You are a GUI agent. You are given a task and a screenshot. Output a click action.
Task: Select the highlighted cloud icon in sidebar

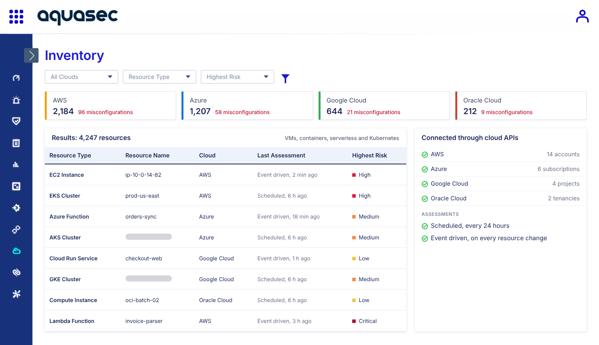tap(16, 251)
